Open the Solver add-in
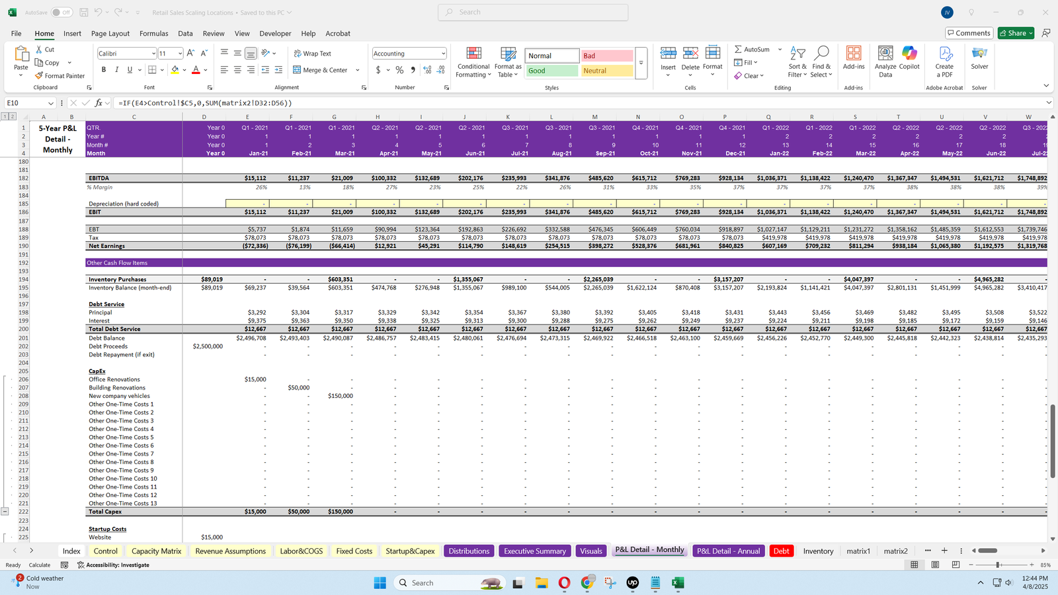This screenshot has width=1058, height=595. point(979,58)
